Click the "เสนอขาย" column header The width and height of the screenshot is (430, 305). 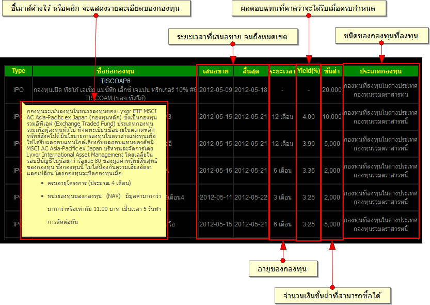(x=216, y=71)
